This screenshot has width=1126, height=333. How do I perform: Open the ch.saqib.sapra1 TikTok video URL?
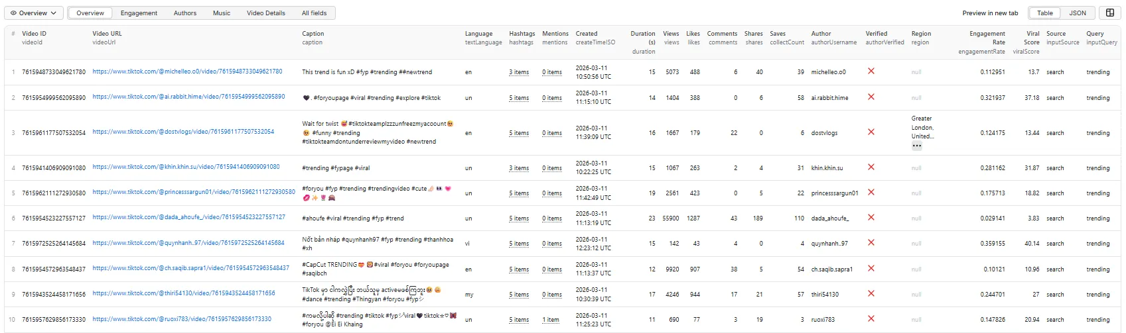[191, 268]
